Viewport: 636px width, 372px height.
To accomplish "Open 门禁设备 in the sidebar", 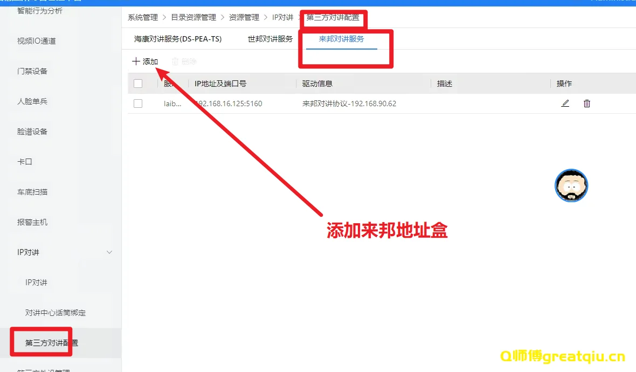I will coord(32,71).
